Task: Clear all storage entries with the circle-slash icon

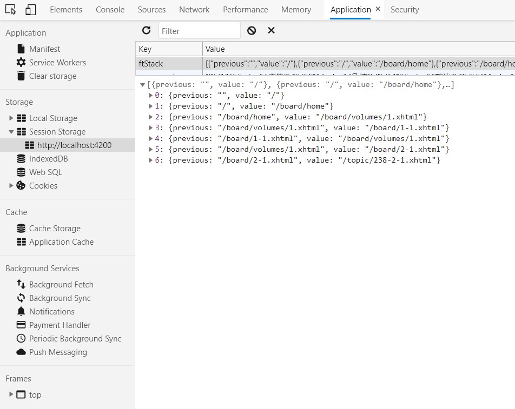Action: click(252, 30)
